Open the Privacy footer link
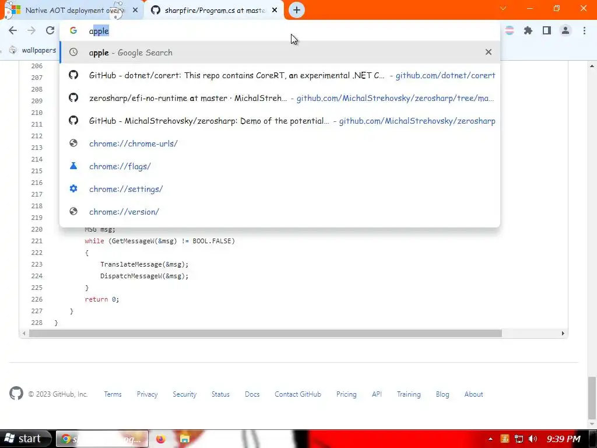Screen dimensions: 597x448 pos(147,394)
